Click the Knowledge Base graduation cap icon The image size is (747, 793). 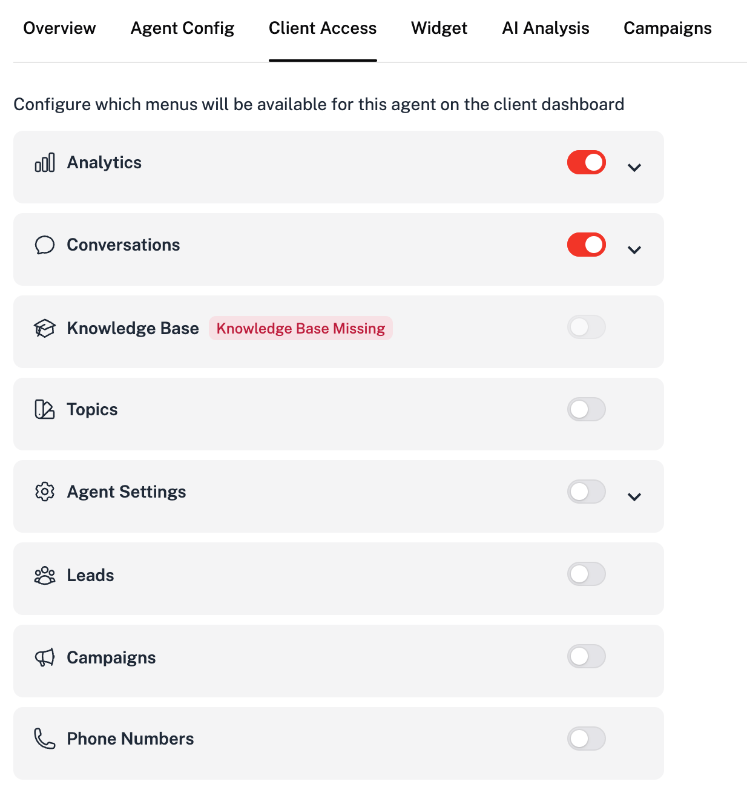click(x=45, y=328)
